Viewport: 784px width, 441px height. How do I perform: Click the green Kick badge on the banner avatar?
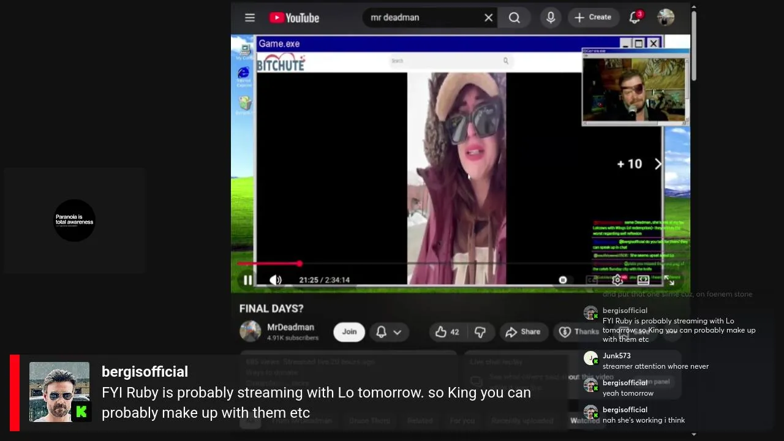(81, 412)
